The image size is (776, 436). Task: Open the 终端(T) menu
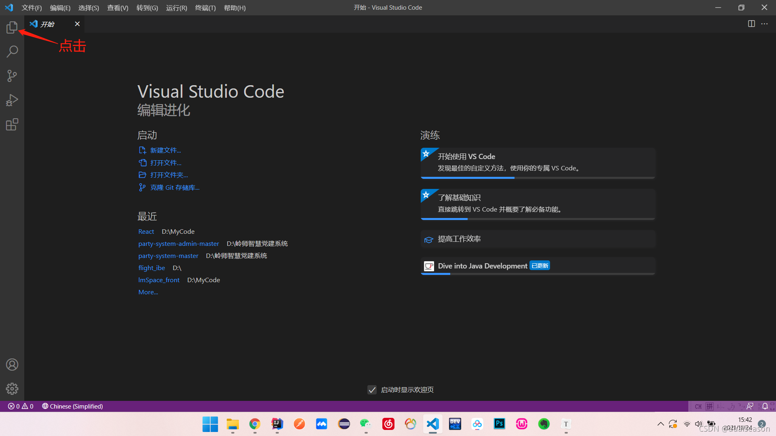coord(205,8)
